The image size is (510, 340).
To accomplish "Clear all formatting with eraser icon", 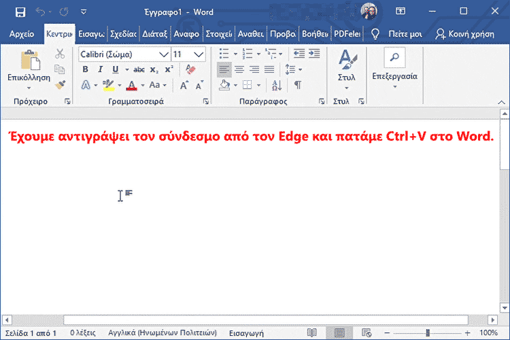I will [x=190, y=69].
